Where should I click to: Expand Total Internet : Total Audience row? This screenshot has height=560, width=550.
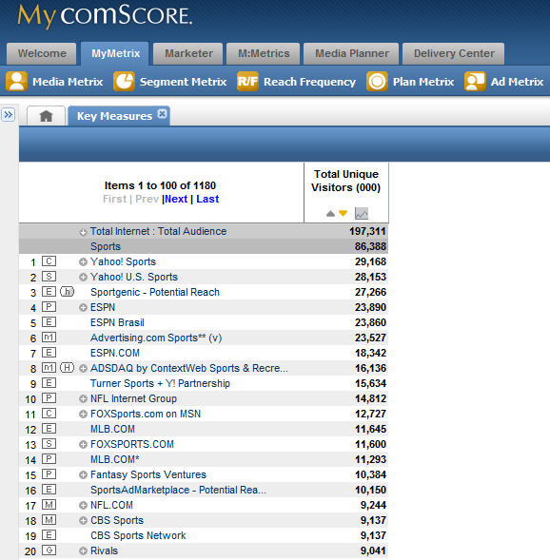[x=83, y=232]
